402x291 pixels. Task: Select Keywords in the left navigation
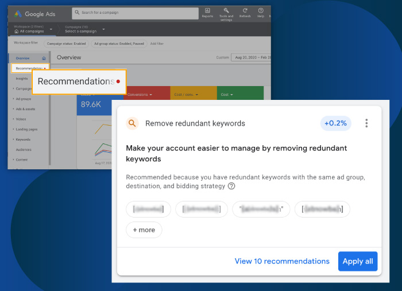click(24, 139)
